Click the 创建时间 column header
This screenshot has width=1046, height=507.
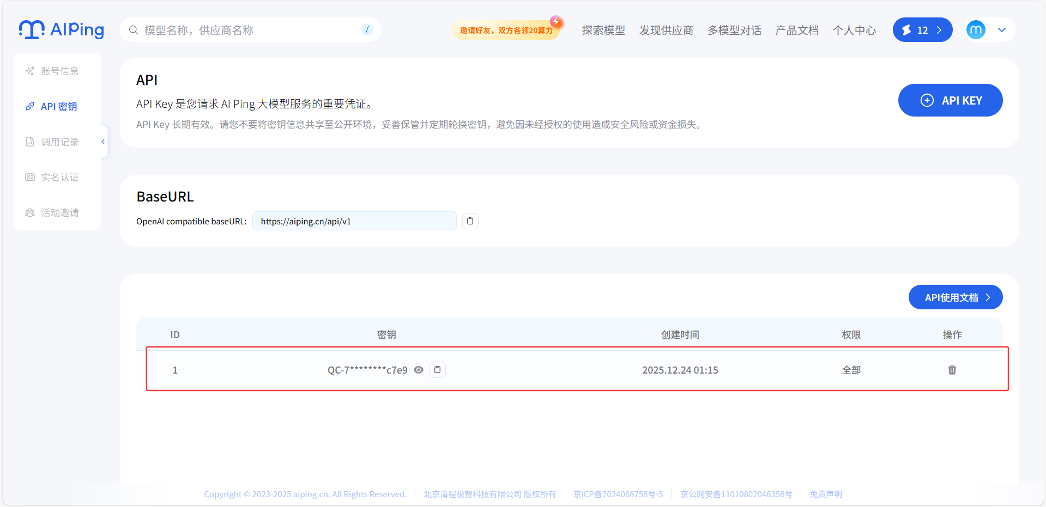point(680,334)
